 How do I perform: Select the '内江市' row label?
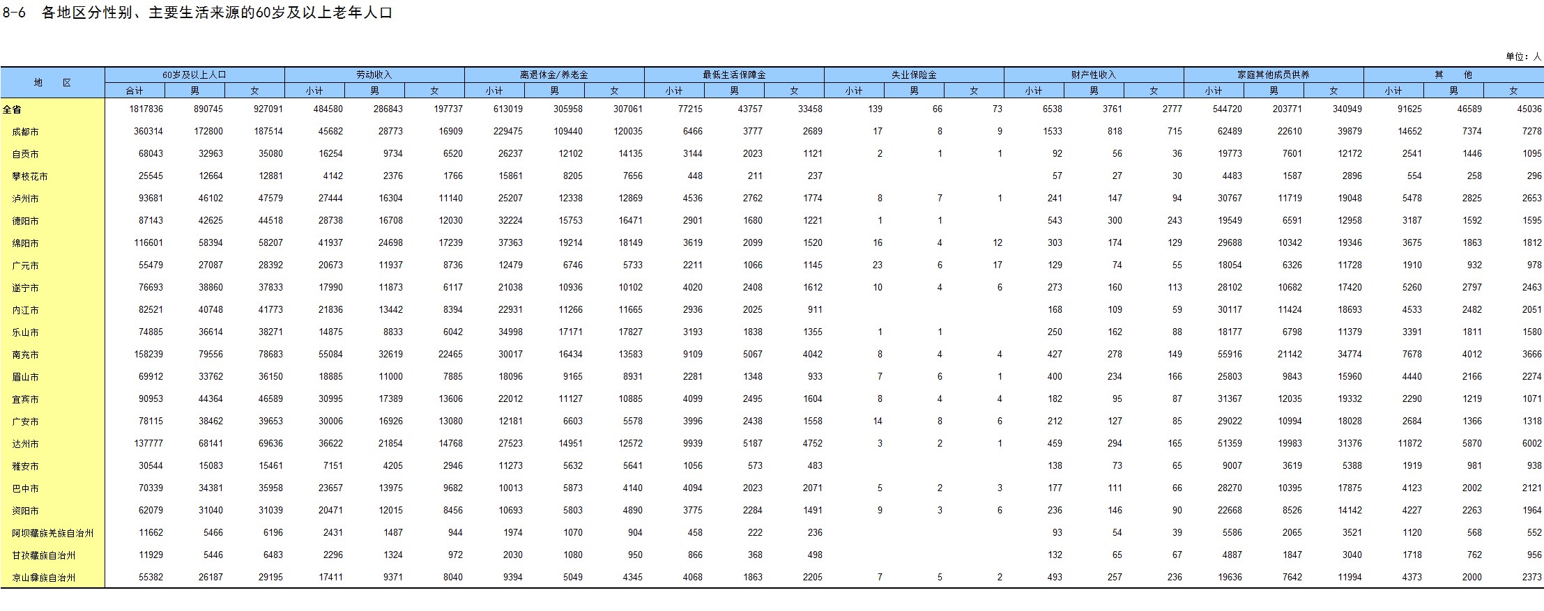click(x=25, y=310)
